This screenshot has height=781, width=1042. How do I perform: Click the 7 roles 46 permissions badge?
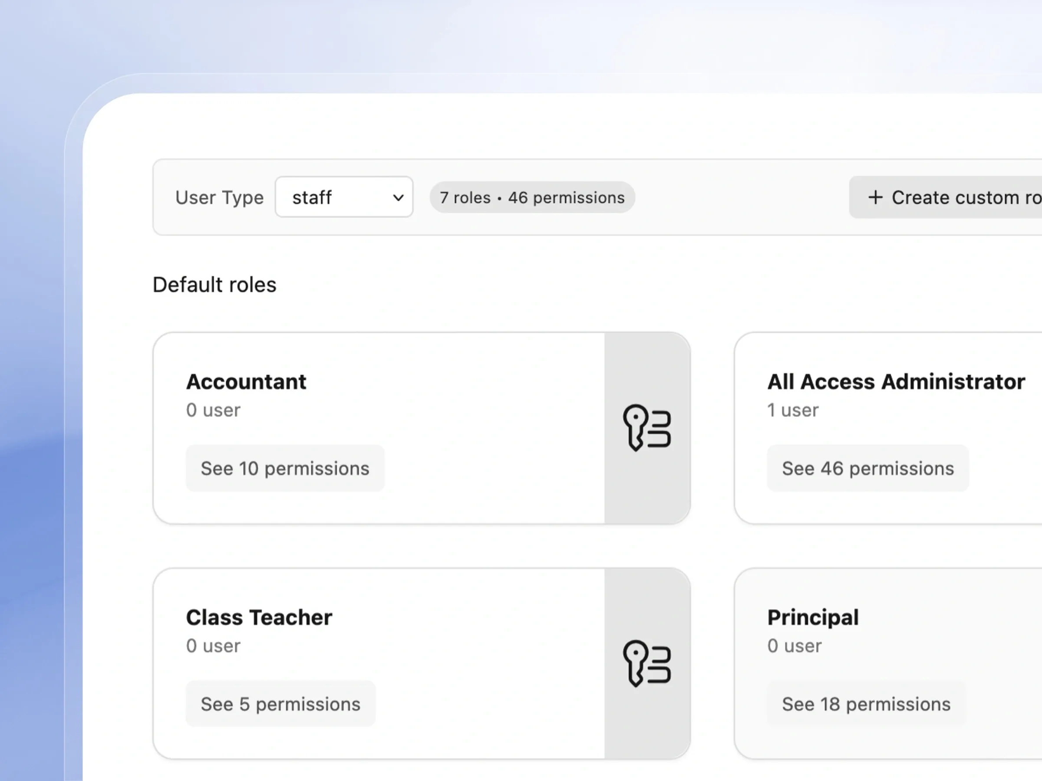click(532, 197)
